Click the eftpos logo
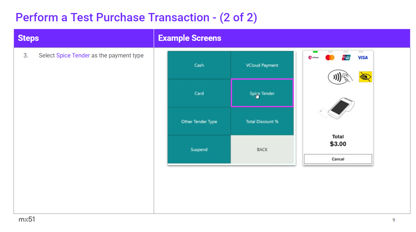This screenshot has width=416, height=232. click(x=313, y=57)
